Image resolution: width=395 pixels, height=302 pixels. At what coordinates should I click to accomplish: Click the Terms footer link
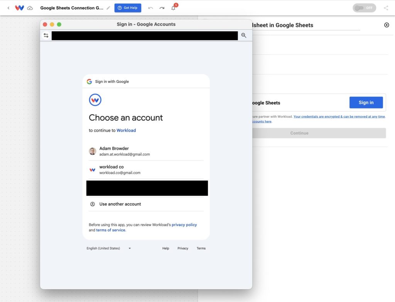(x=201, y=248)
